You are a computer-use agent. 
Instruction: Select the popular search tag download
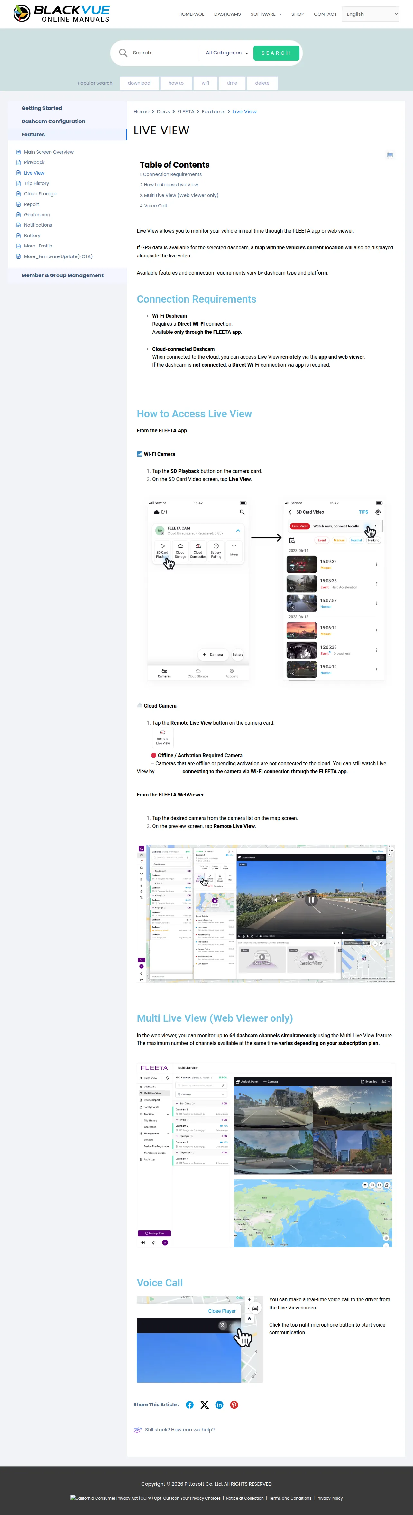pyautogui.click(x=139, y=83)
